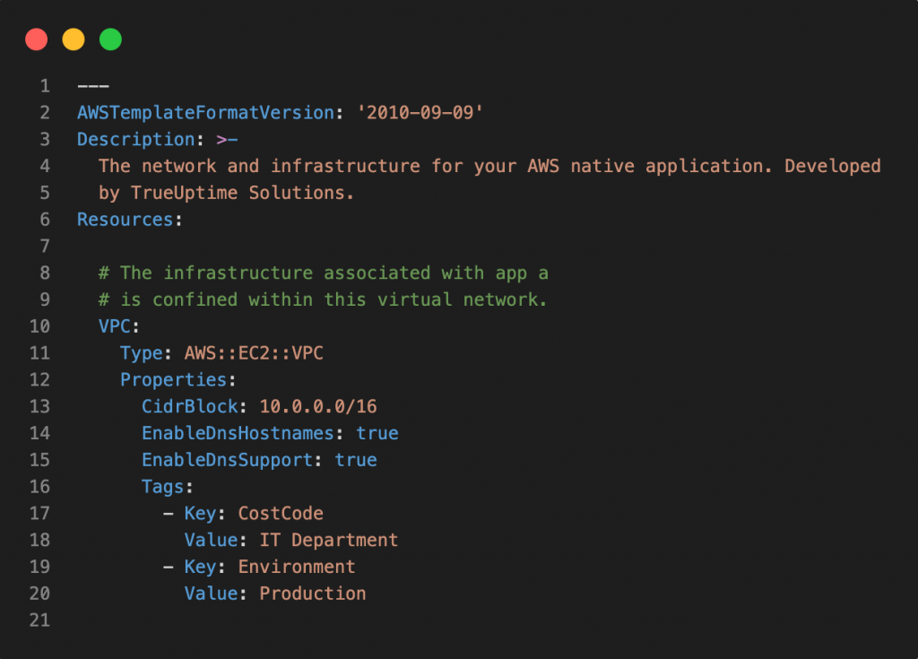Select the '2010-09-09' version string
This screenshot has height=659, width=918.
420,113
